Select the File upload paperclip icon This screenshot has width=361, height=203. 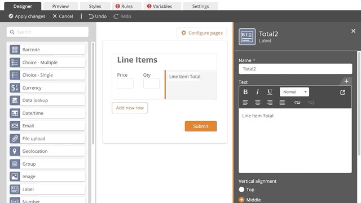15,139
